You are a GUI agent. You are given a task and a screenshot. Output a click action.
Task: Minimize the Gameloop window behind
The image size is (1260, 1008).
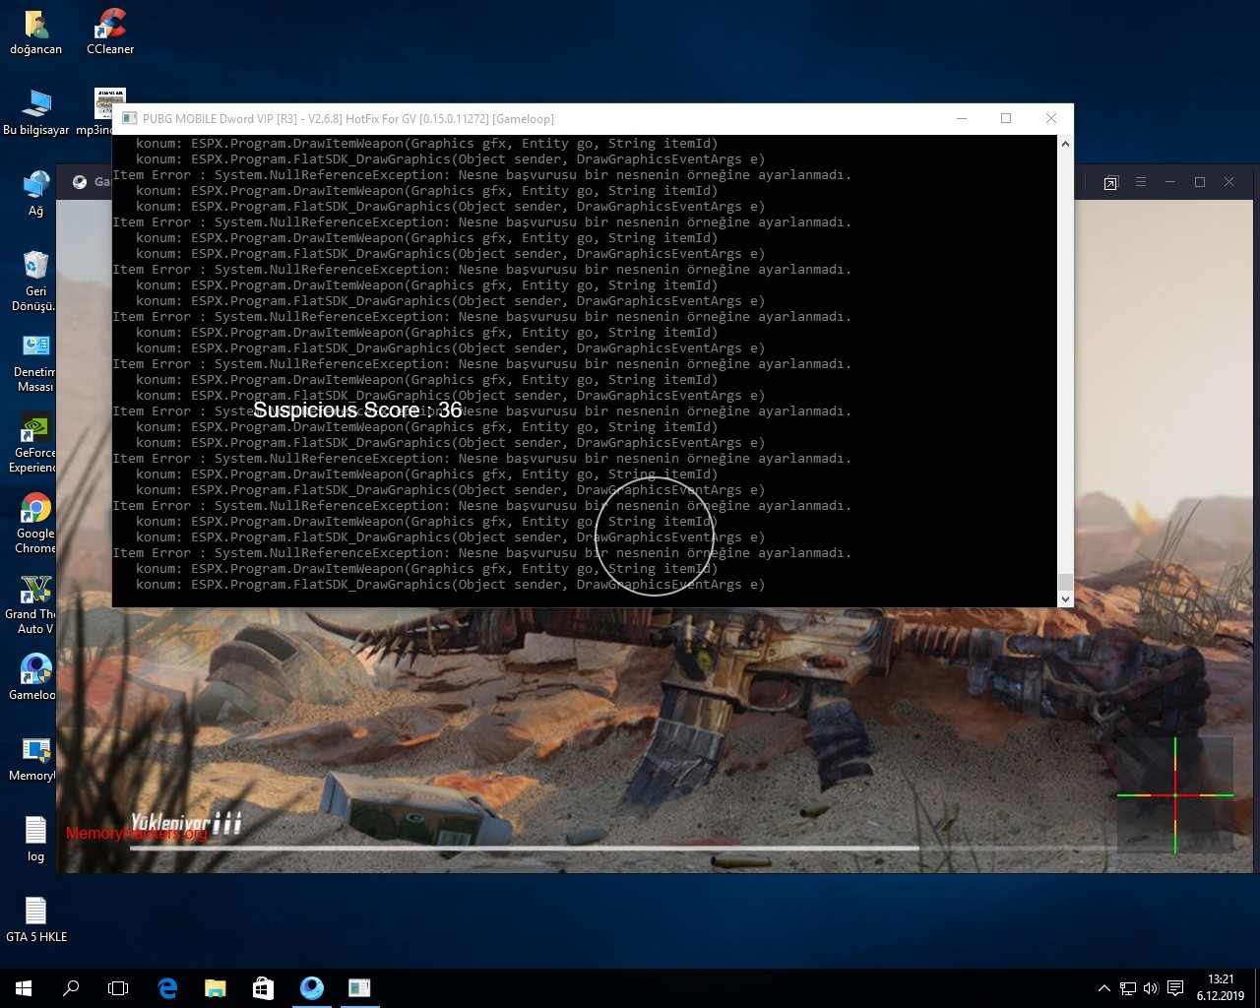coord(1170,182)
